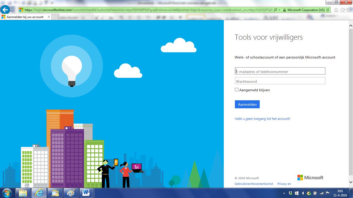Show hidden system tray icons arrow
353x198 pixels.
284,193
